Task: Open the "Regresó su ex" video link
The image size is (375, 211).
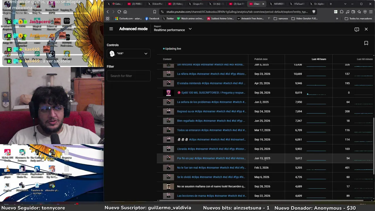Action: [x=212, y=111]
